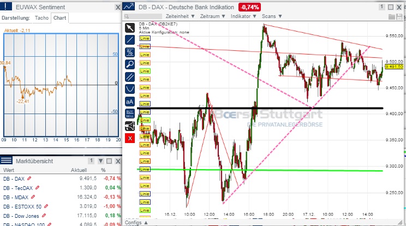Viewport: 406px width, 226px height.
Task: Choose the percent retracement tool
Action: (x=130, y=52)
